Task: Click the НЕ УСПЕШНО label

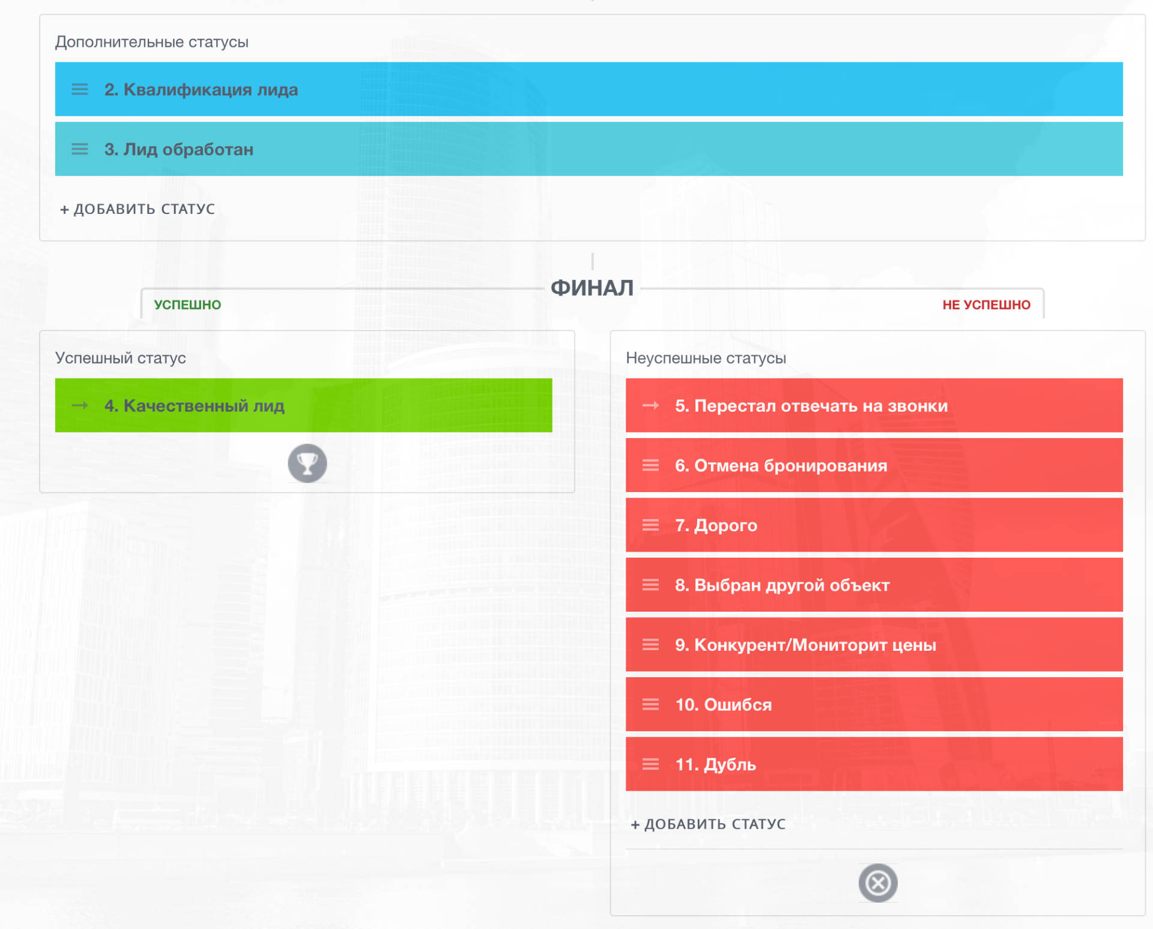Action: tap(986, 305)
